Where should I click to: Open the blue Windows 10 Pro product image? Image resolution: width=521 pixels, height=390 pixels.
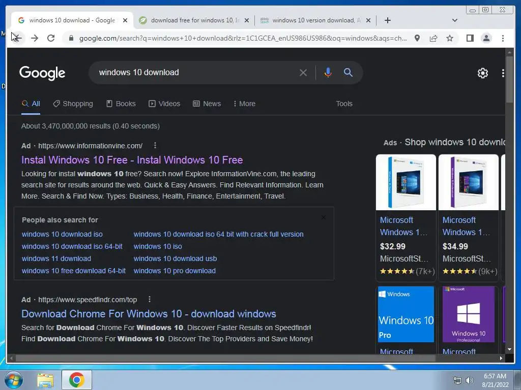pos(406,314)
